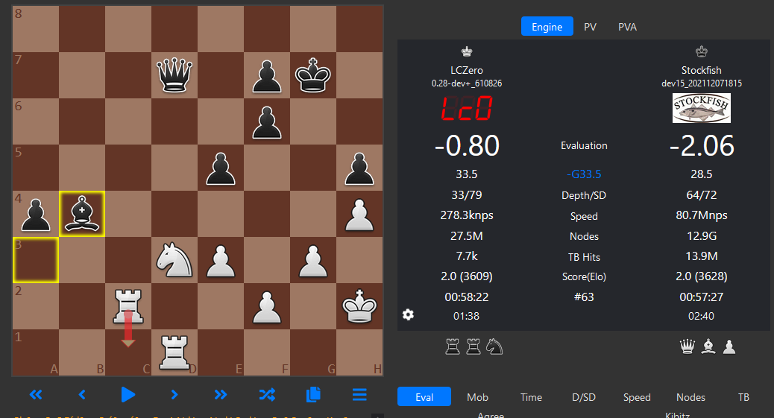Viewport: 774px width, 418px height.
Task: Click the red LCZero Lc0 logo
Action: coord(466,109)
